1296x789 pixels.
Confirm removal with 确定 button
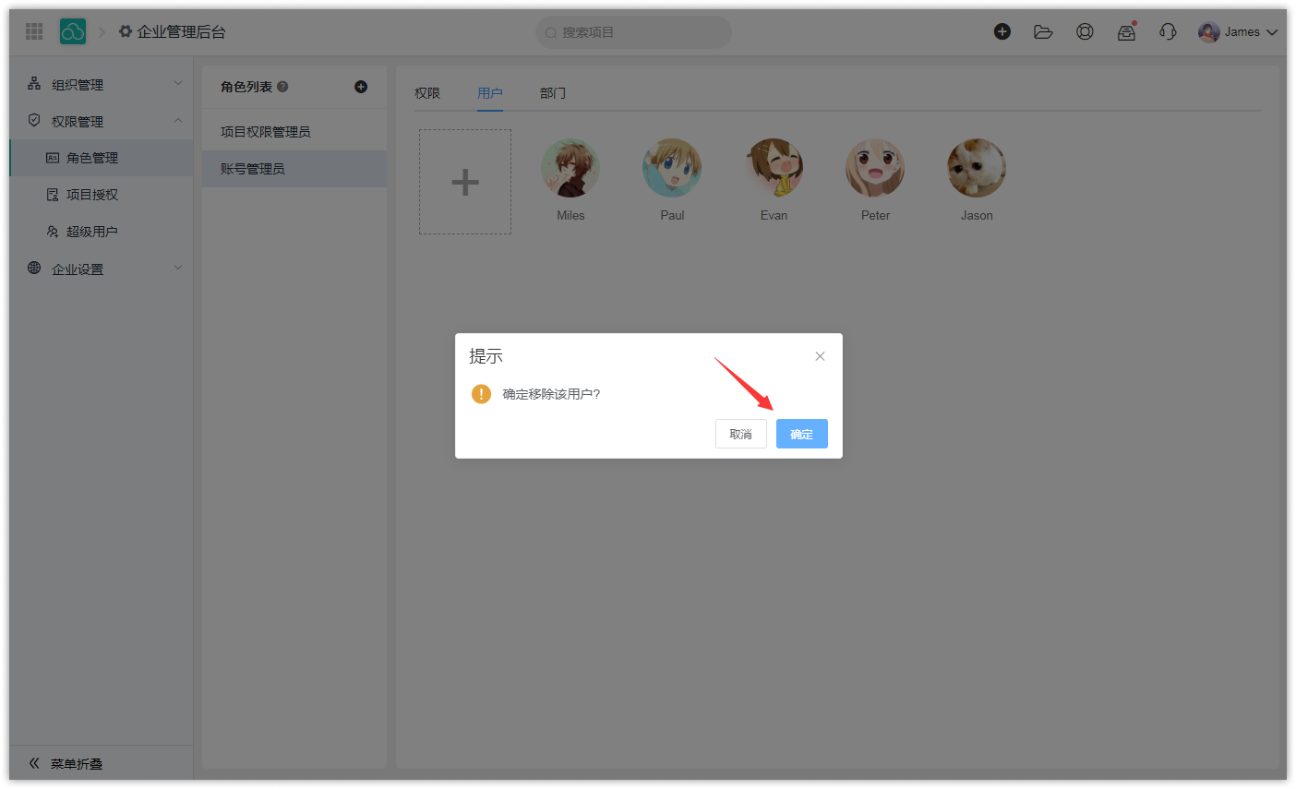[801, 434]
